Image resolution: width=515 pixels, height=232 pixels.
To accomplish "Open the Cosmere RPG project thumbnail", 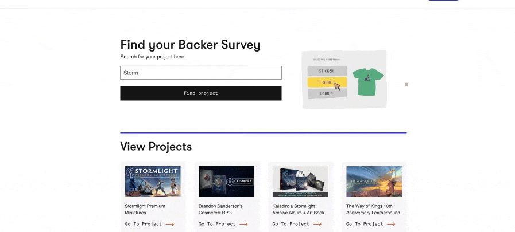I will (x=226, y=182).
